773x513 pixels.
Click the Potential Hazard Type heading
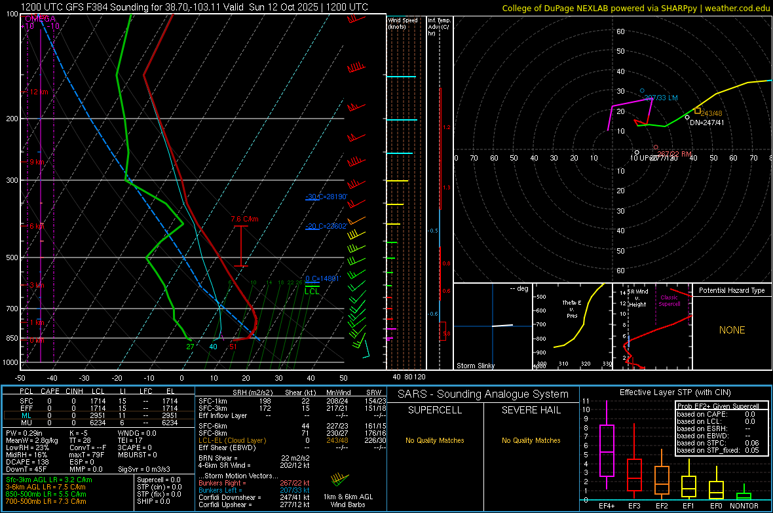(732, 290)
